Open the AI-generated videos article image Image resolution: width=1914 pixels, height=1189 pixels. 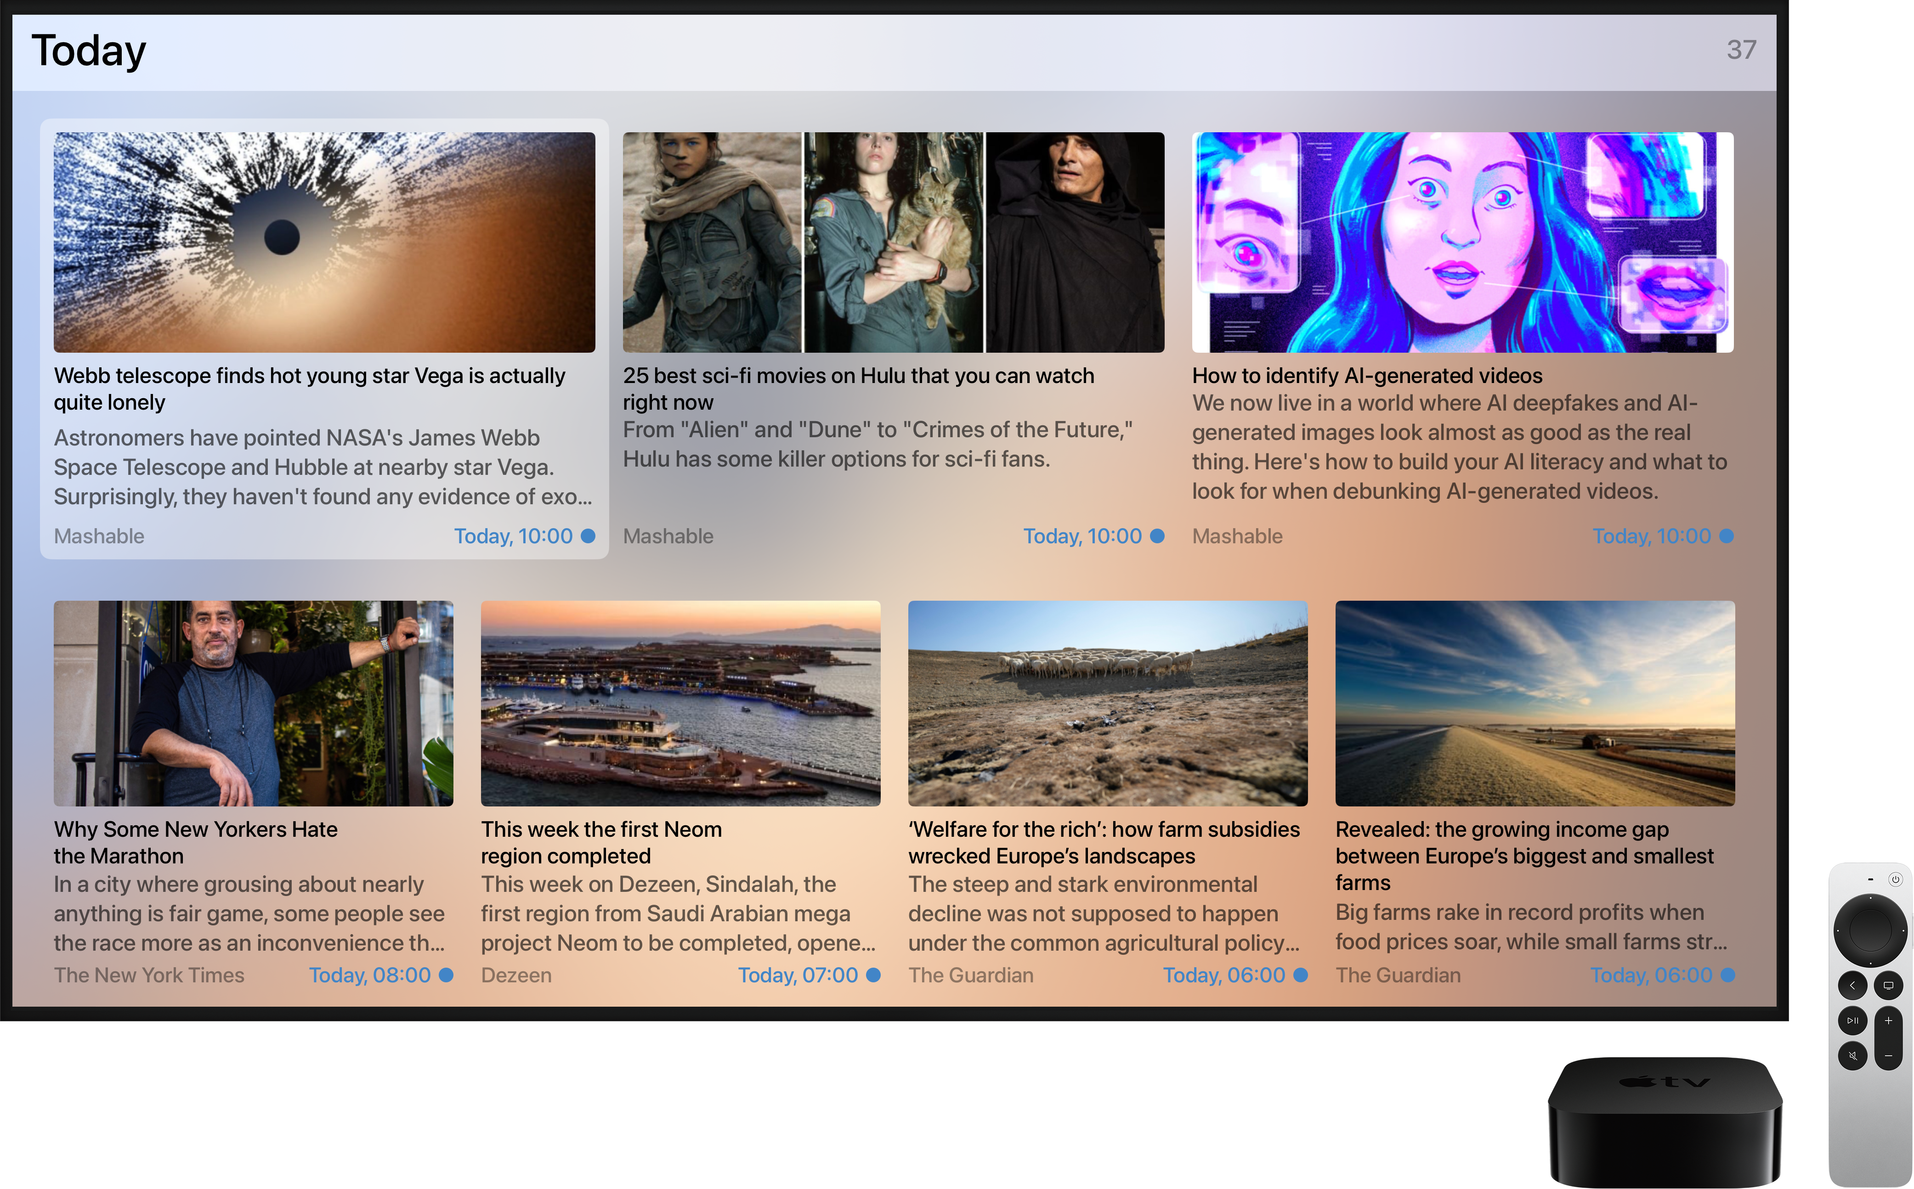pos(1462,242)
